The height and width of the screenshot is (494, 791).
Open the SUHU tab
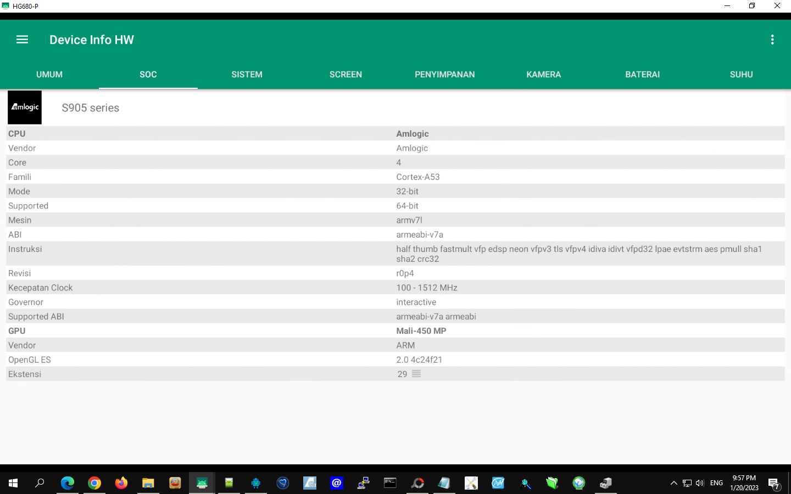[742, 74]
